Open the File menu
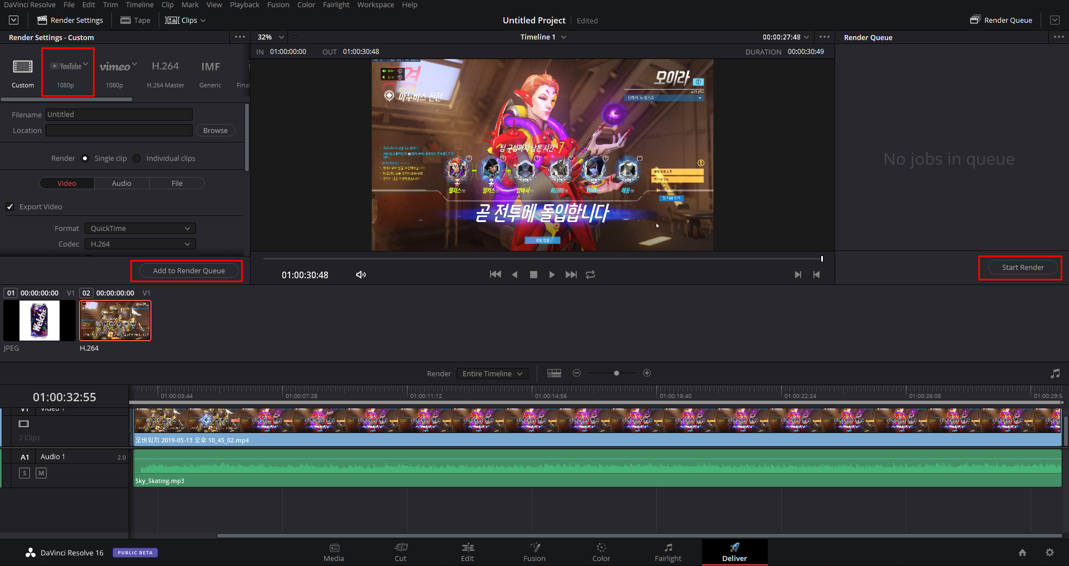Image resolution: width=1069 pixels, height=566 pixels. [x=69, y=4]
